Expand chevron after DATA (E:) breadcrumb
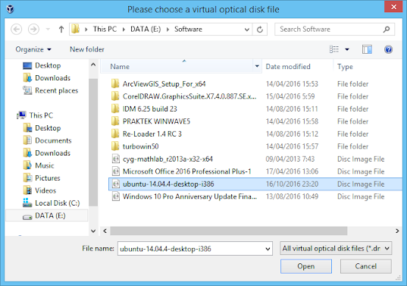 coord(168,30)
